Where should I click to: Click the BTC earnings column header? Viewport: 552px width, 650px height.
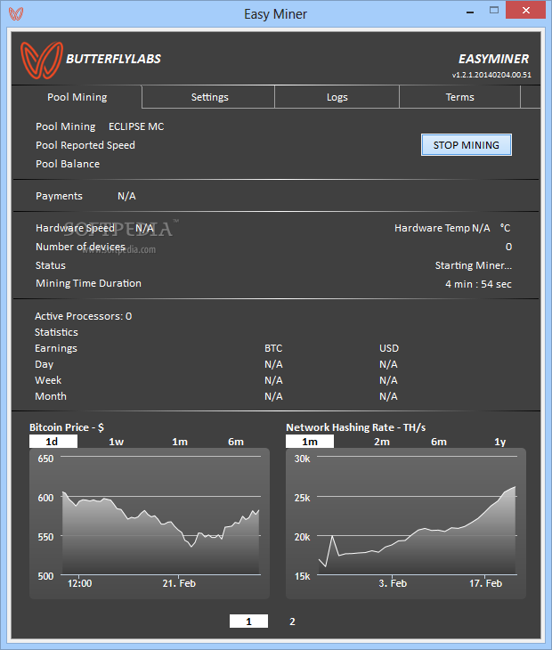[x=273, y=348]
